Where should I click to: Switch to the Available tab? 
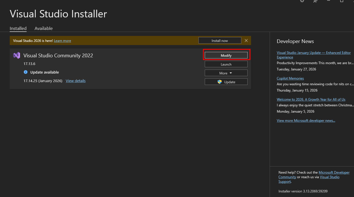(43, 29)
